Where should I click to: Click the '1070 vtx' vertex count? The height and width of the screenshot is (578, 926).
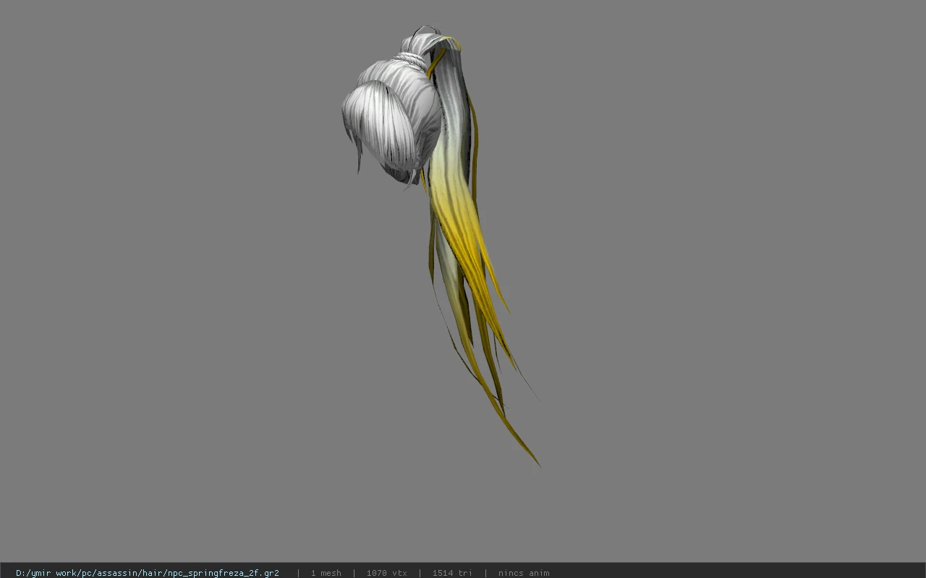(x=386, y=573)
